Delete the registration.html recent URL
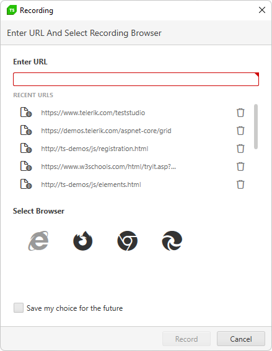Viewport: 272px width, 351px height. [240, 149]
